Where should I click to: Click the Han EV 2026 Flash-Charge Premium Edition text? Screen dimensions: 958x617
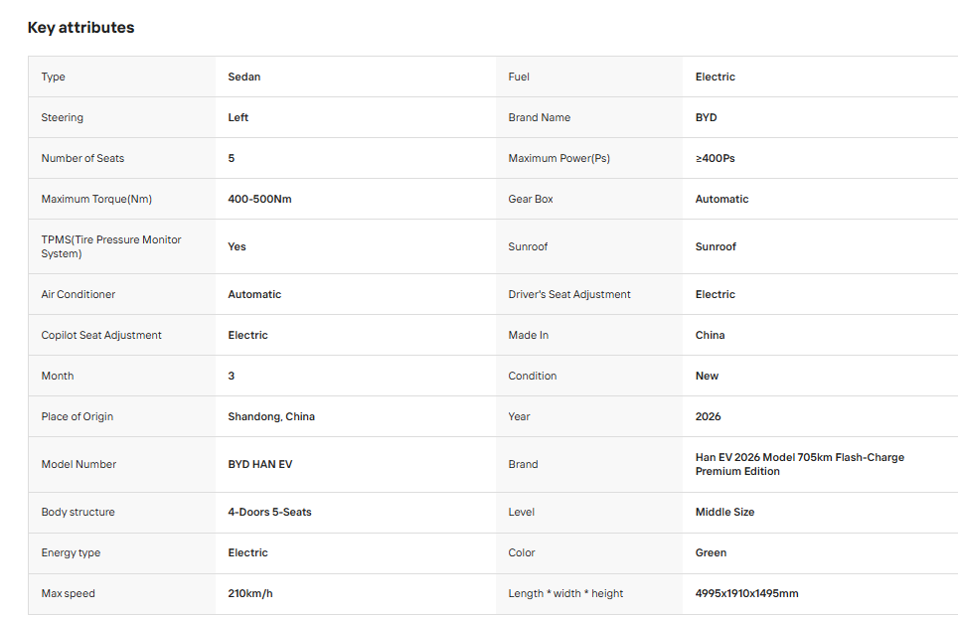coord(800,464)
